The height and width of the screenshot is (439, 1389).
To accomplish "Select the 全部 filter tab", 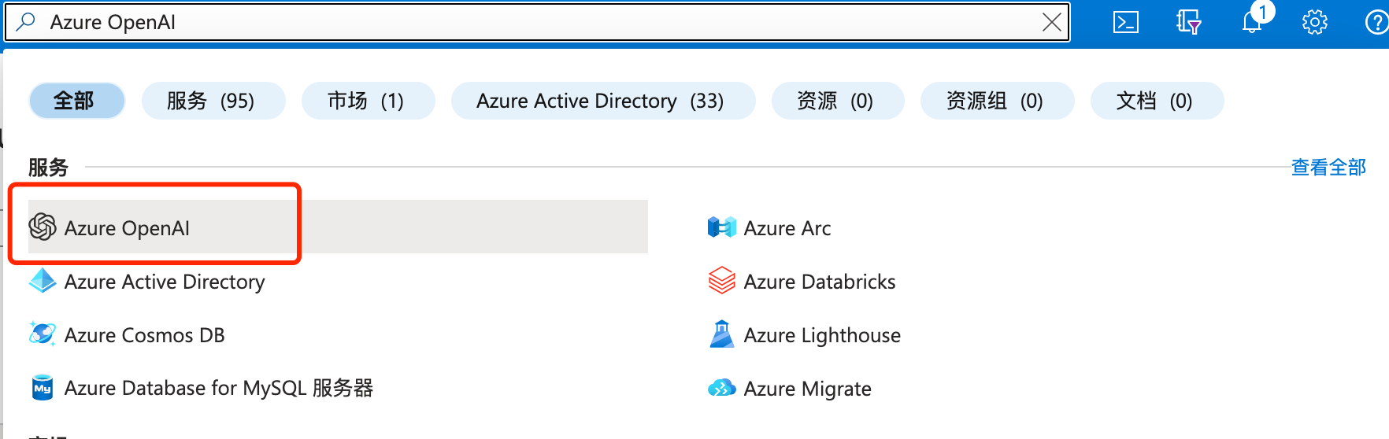I will (76, 101).
